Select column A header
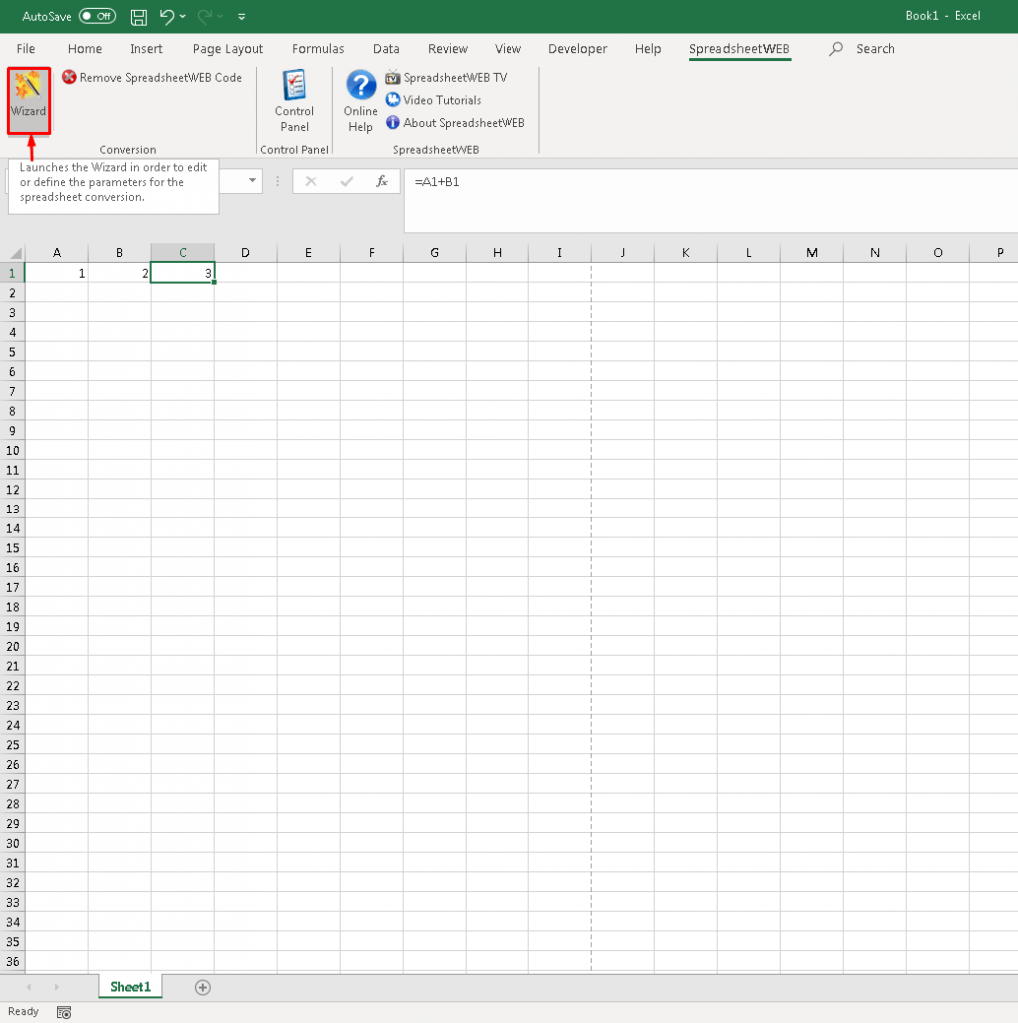 (x=57, y=253)
